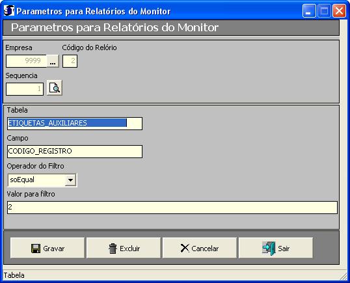This screenshot has height=283, width=350.
Task: Cancel changes with the Cancelar X button
Action: 200,248
